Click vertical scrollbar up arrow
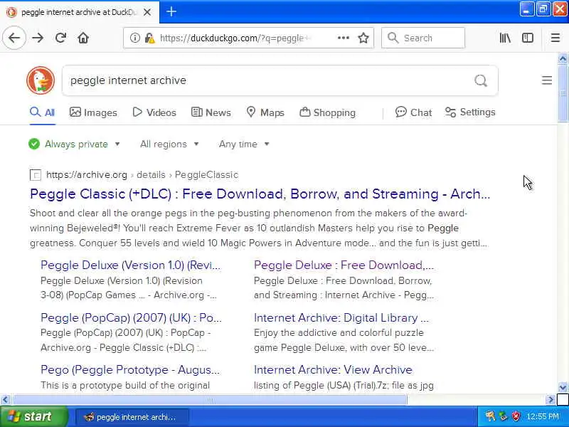Screen dimensions: 569x427 (563, 58)
